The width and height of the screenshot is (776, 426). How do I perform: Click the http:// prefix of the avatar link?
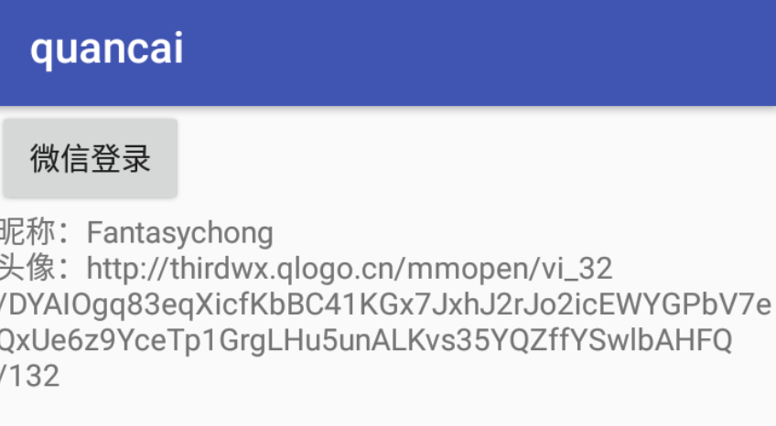pyautogui.click(x=129, y=269)
